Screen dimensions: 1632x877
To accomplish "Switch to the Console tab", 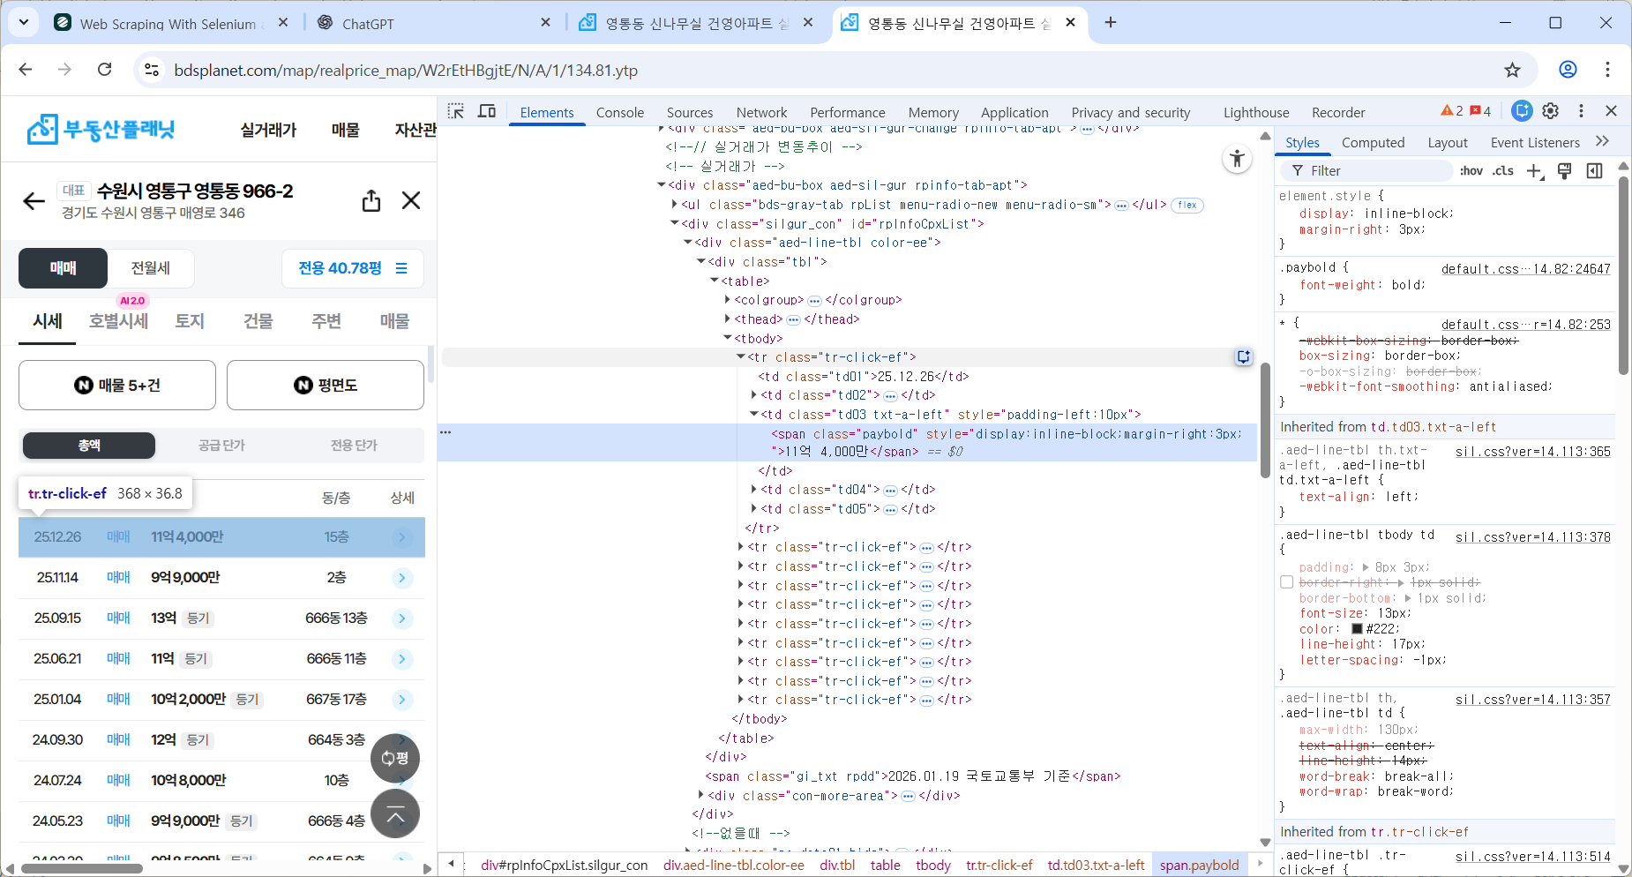I will [x=620, y=112].
